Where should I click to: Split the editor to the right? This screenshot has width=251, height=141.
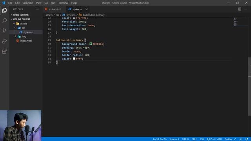click(x=240, y=9)
